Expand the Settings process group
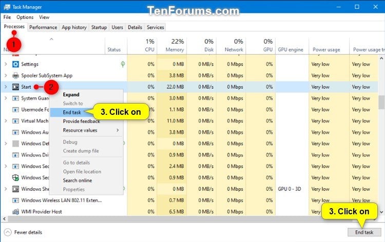Image resolution: width=385 pixels, height=242 pixels. pyautogui.click(x=6, y=64)
